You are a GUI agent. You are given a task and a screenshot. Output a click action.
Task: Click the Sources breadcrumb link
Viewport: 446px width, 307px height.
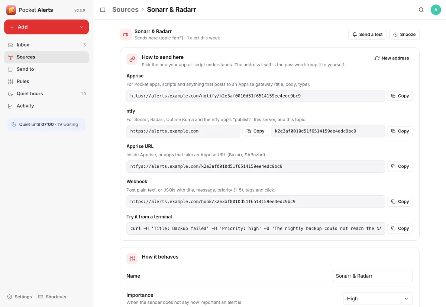(125, 10)
